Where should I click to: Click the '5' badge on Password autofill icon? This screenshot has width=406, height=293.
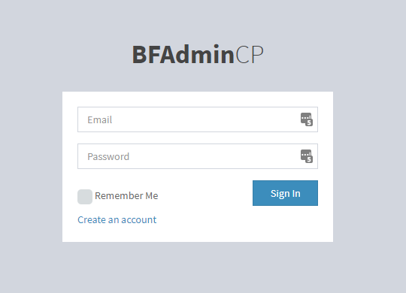coord(309,159)
